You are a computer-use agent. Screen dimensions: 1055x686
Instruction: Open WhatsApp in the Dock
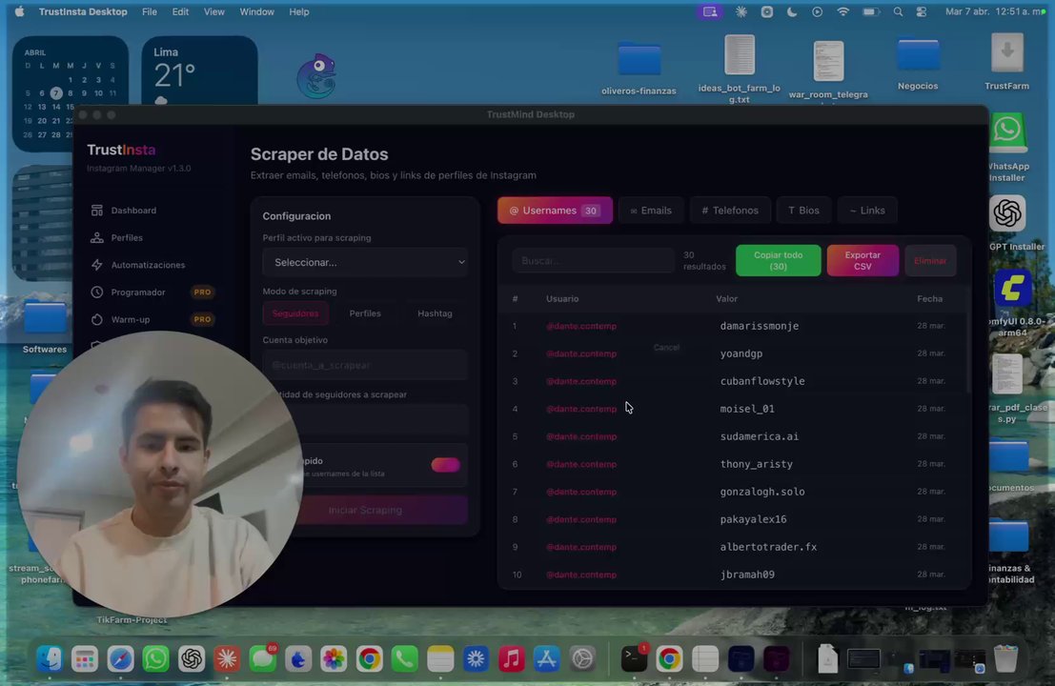tap(156, 659)
